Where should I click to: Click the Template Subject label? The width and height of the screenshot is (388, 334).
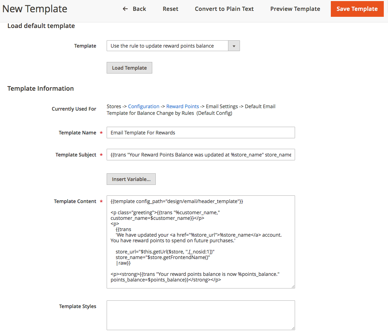(x=76, y=155)
